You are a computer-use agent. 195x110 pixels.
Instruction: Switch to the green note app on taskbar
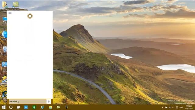pos(58,107)
